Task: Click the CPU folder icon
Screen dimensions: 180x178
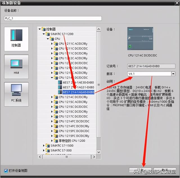Action: [52, 39]
